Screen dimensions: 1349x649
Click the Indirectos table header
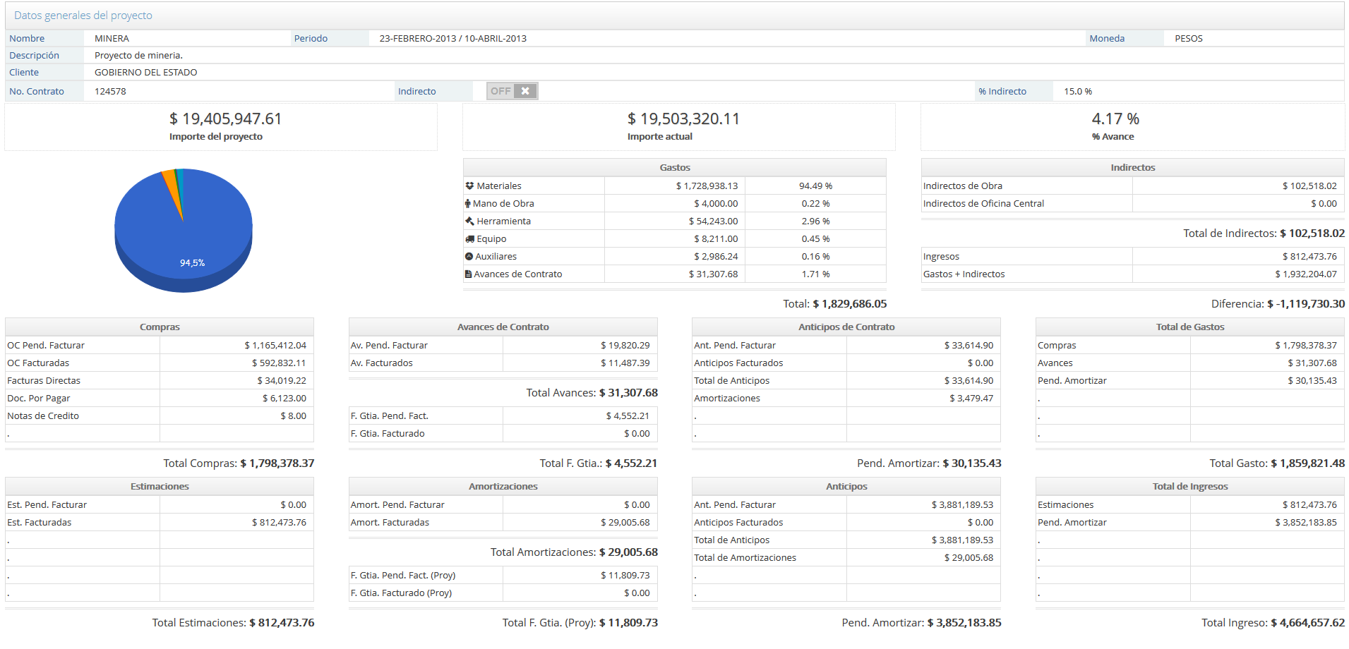[x=1132, y=168]
